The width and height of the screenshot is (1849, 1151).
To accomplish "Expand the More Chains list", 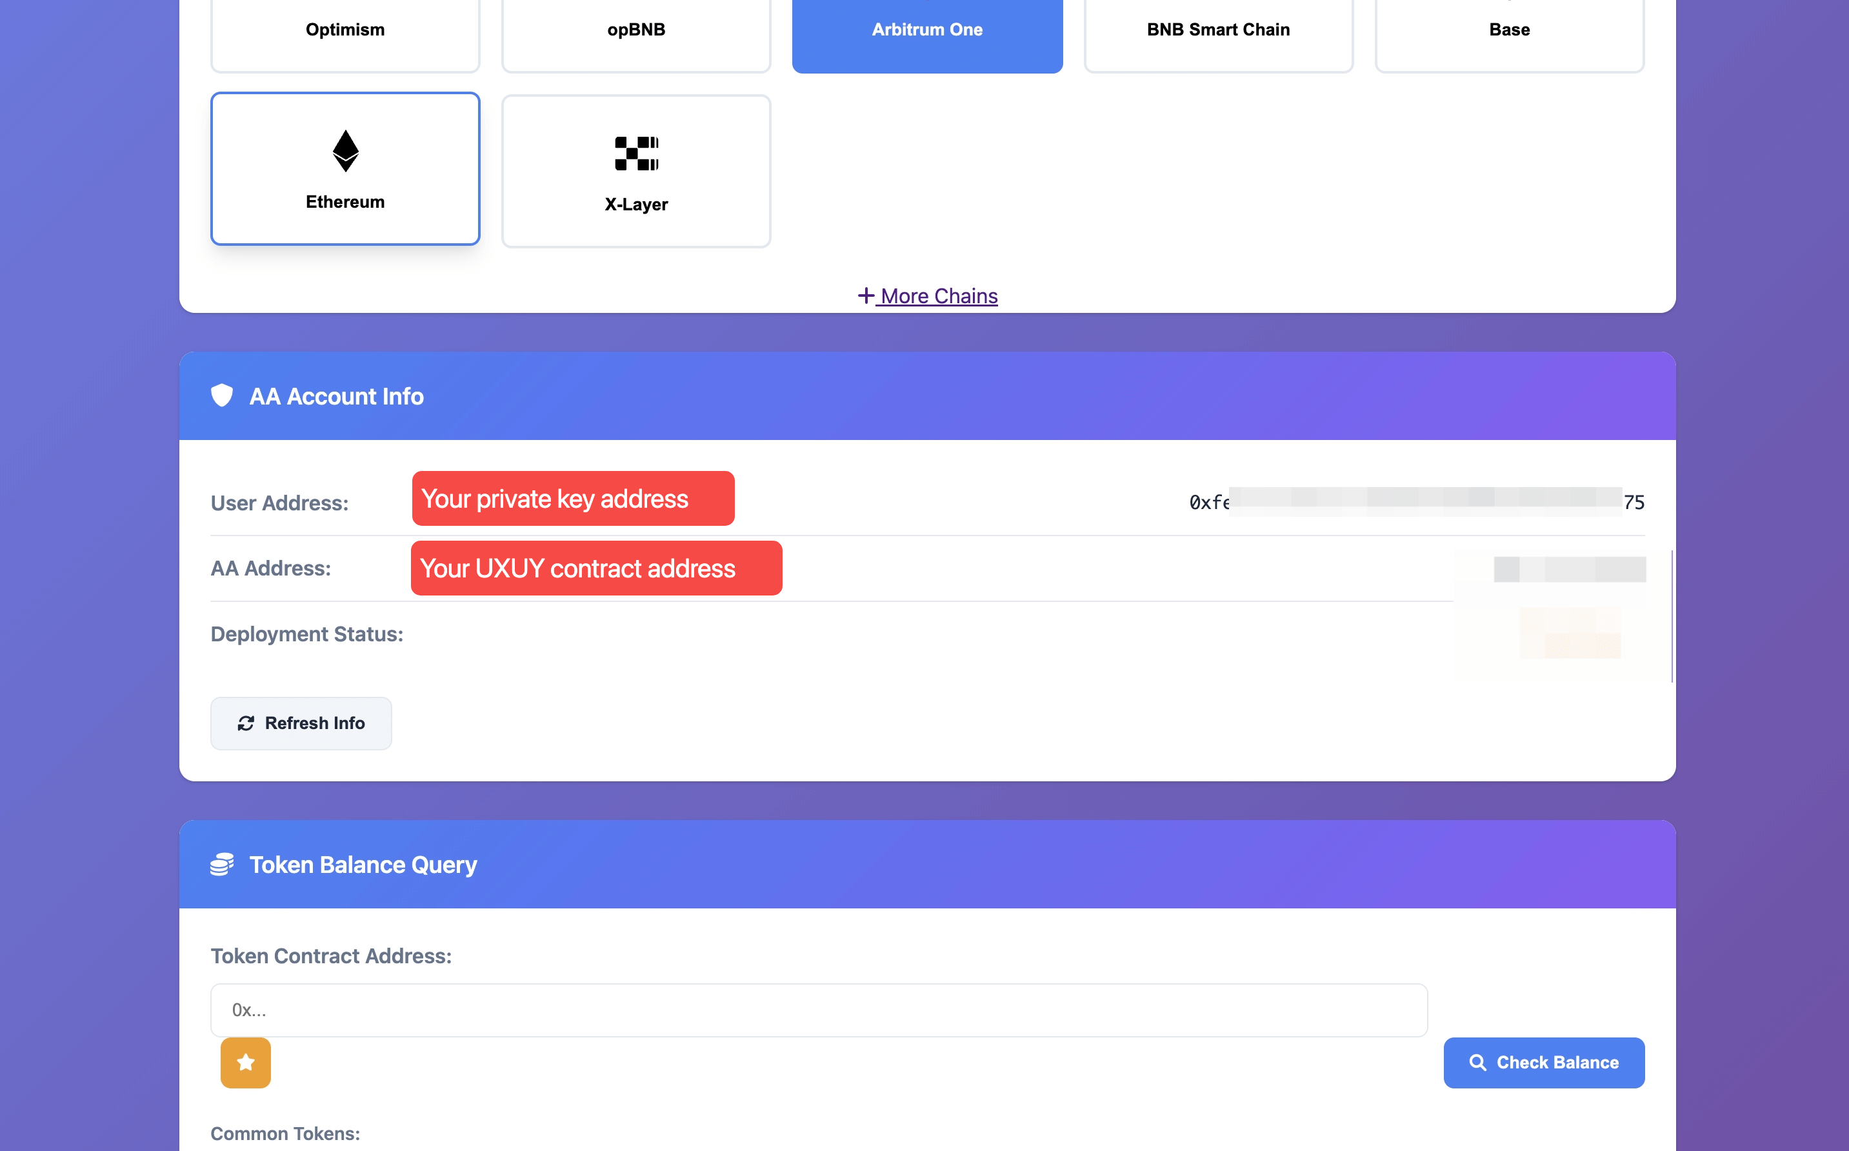I will coord(939,296).
